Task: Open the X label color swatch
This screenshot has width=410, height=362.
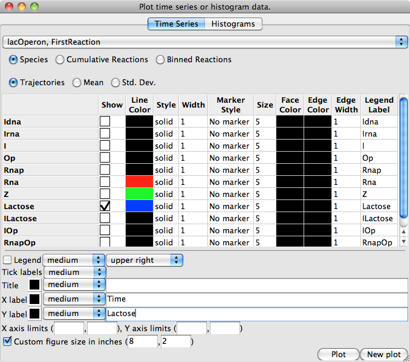Action: (x=34, y=299)
